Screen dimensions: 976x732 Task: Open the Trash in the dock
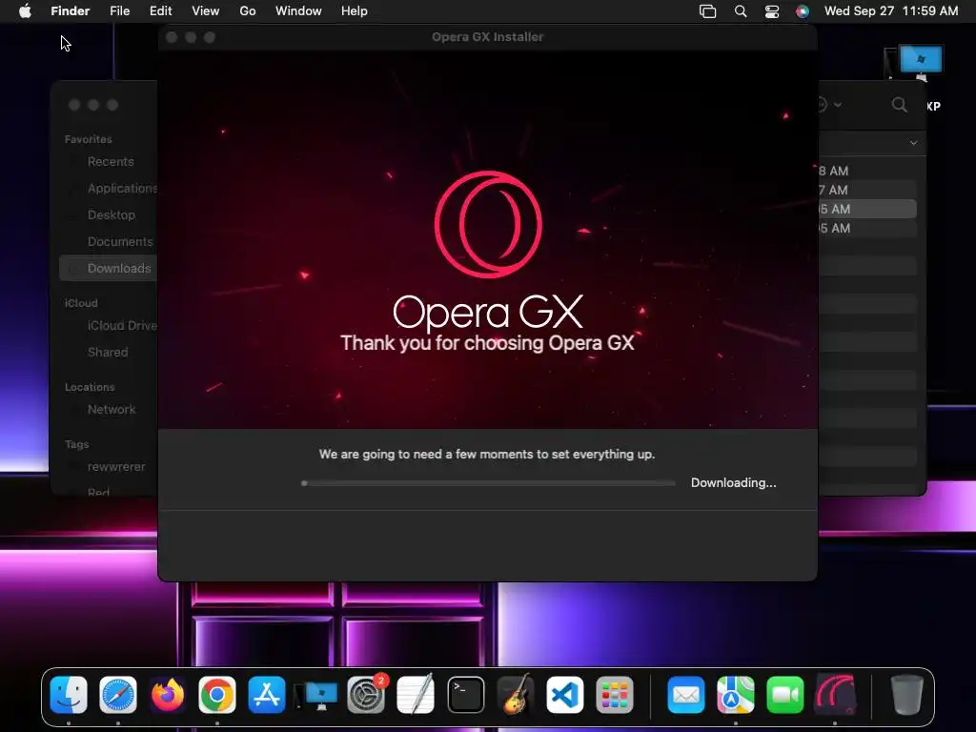point(906,694)
